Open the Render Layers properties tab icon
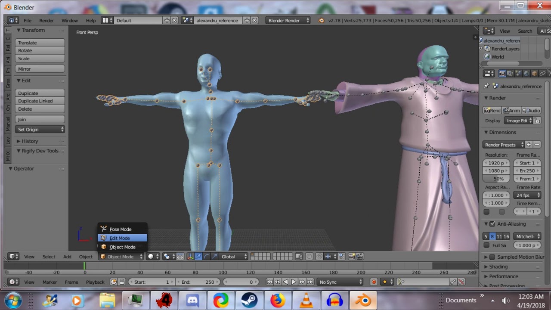The width and height of the screenshot is (551, 310). [x=510, y=74]
